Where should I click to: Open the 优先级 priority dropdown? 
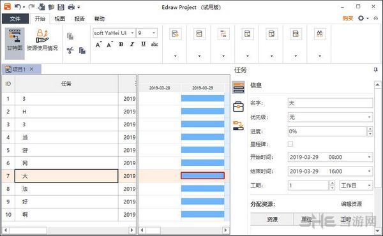tap(369, 117)
